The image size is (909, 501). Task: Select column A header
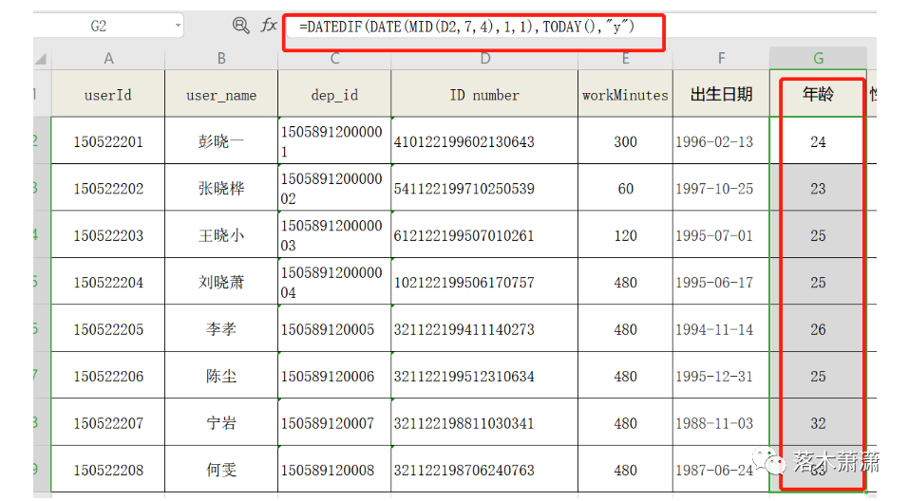click(108, 59)
